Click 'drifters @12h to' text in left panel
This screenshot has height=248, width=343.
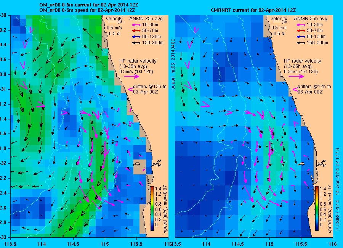pyautogui.click(x=150, y=87)
